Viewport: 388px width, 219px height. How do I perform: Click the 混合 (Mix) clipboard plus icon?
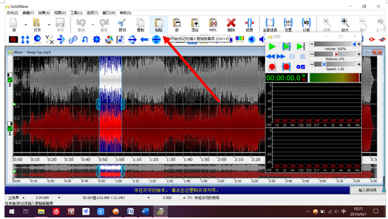tap(195, 23)
